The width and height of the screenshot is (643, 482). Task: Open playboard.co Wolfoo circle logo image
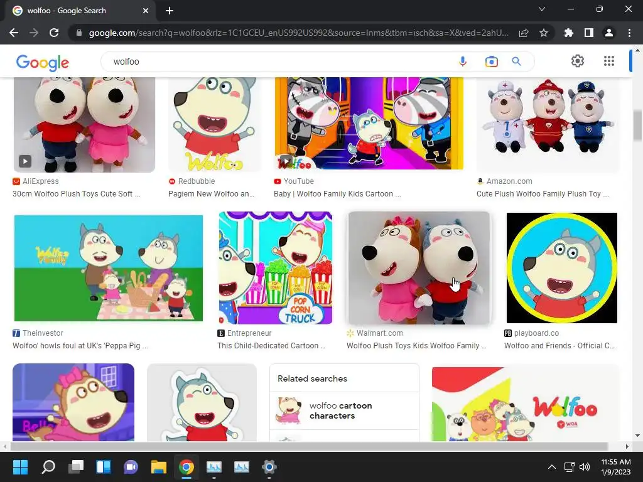[562, 268]
